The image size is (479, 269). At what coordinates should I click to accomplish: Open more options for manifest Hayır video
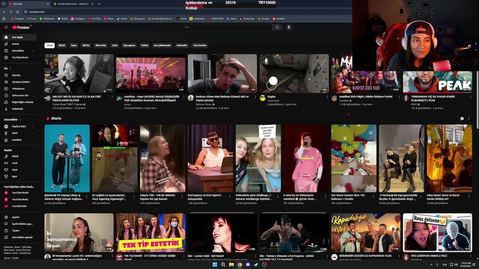[184, 97]
